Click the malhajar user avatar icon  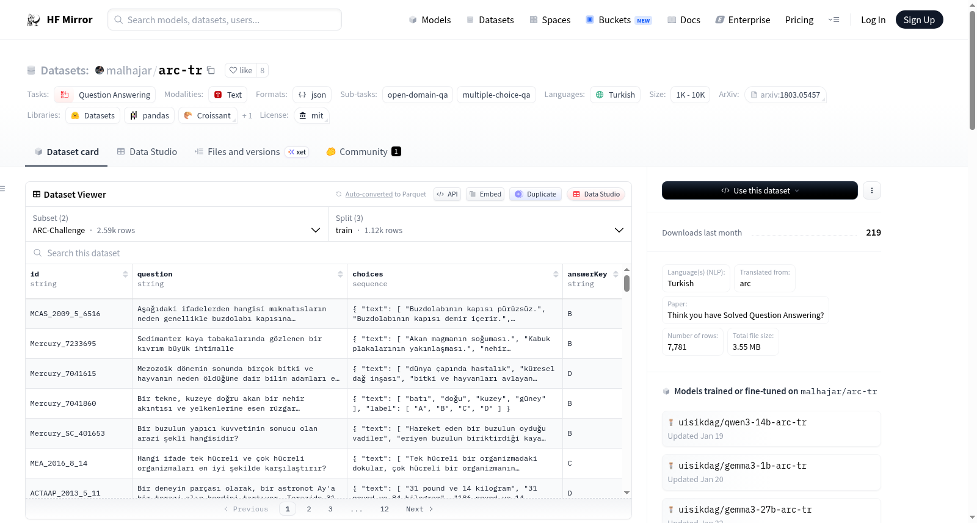click(100, 70)
